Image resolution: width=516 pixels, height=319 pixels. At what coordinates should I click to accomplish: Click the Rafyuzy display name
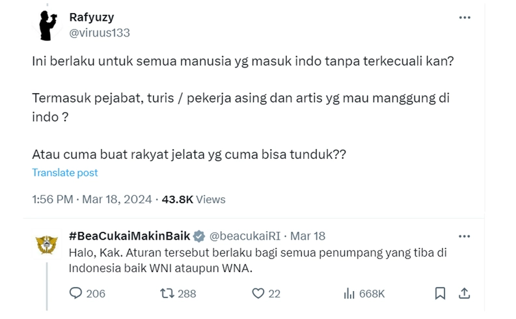(x=92, y=18)
